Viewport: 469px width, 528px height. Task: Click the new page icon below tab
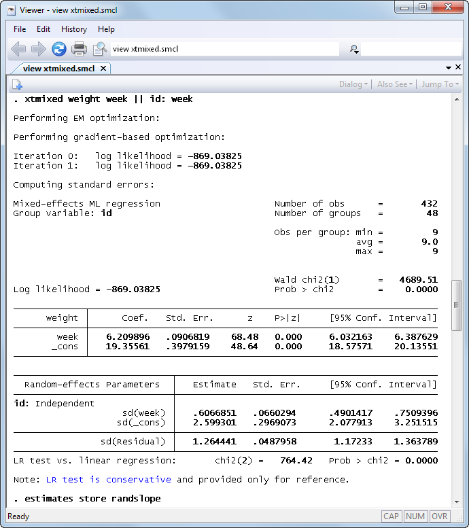pos(17,84)
